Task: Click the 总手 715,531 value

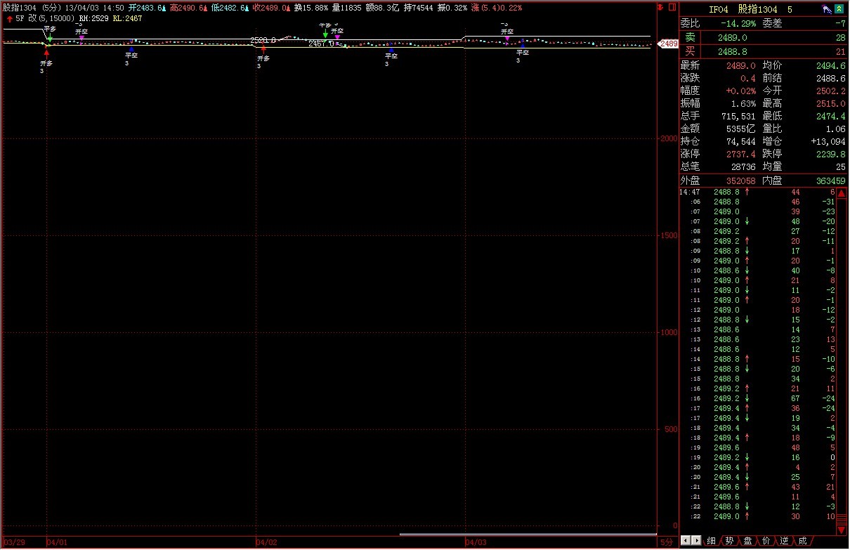Action: pos(738,116)
